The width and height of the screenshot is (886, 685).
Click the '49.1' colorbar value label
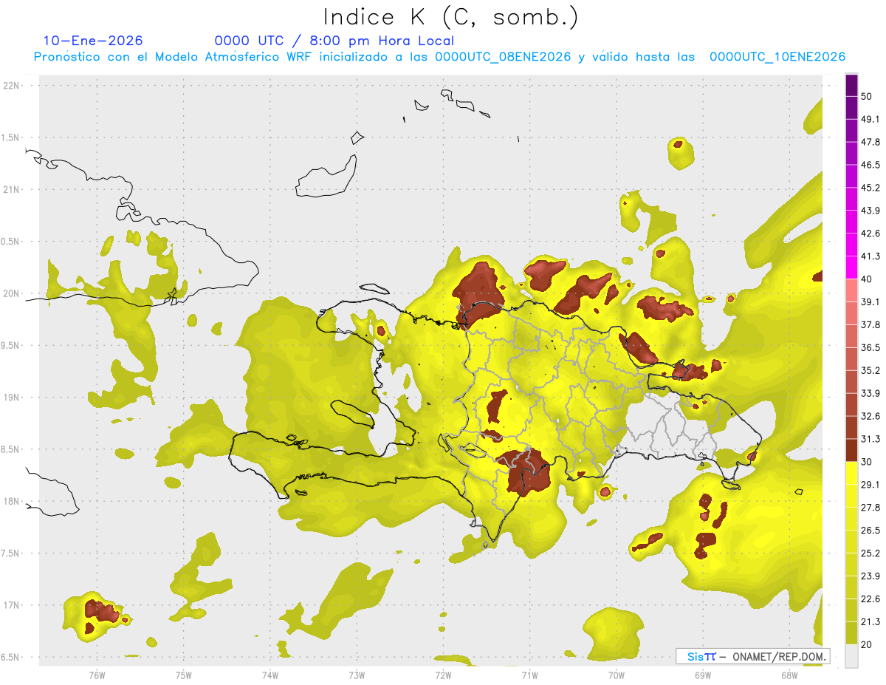point(870,120)
